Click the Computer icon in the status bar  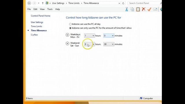coord(141,98)
